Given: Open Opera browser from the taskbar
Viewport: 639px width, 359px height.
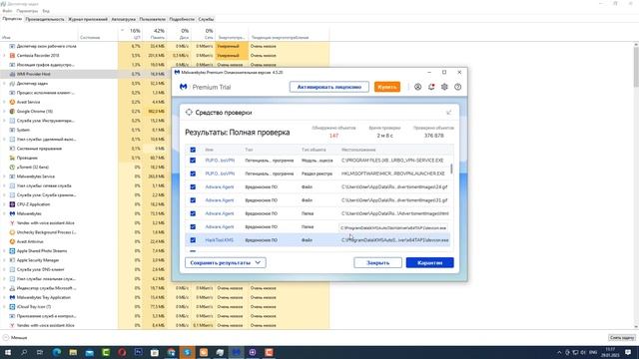Looking at the screenshot, I should [122, 352].
